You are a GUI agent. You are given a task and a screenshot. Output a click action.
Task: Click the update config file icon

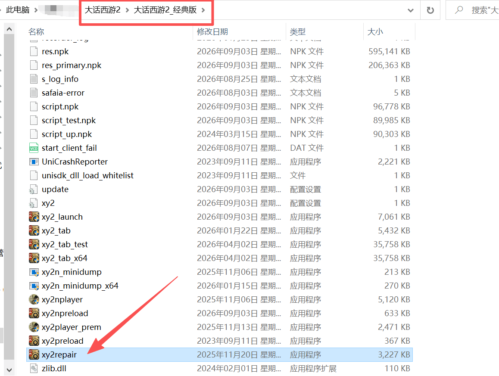[33, 189]
